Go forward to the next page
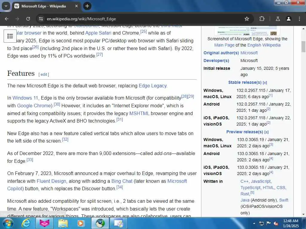This screenshot has width=306, height=229. point(17,19)
